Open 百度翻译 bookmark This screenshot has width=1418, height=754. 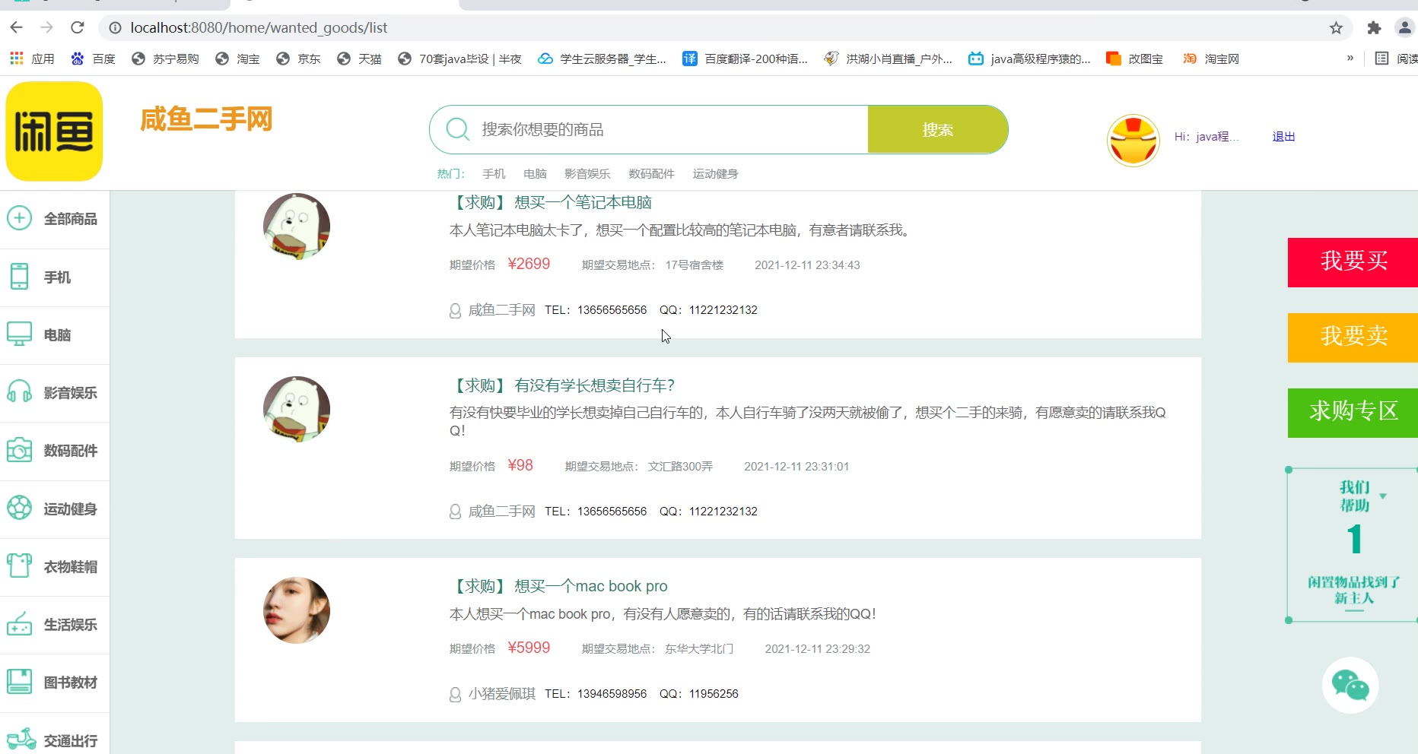point(745,59)
